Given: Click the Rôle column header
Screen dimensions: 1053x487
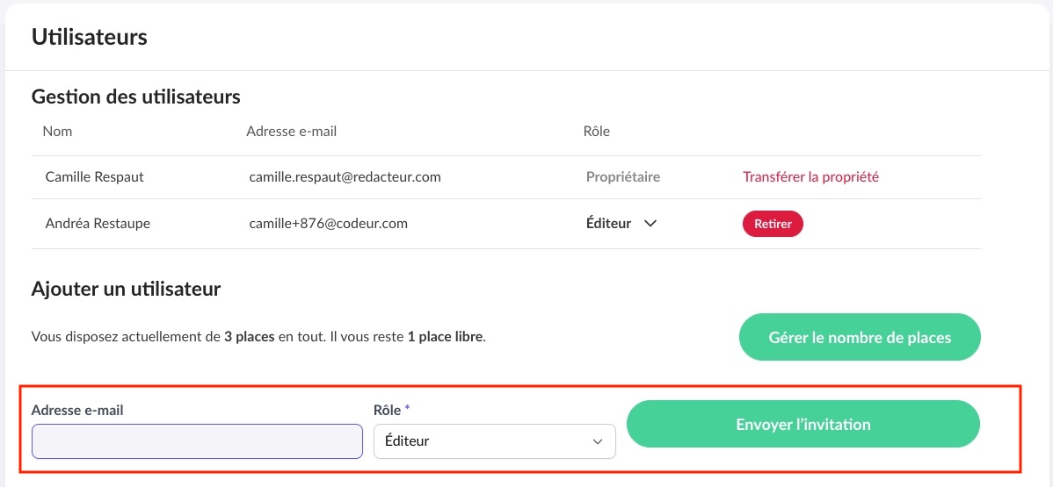Looking at the screenshot, I should [x=597, y=132].
